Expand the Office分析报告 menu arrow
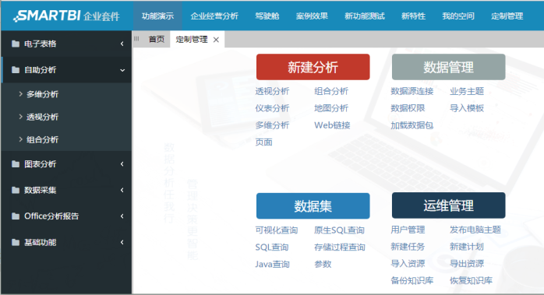The width and height of the screenshot is (544, 295). [x=122, y=216]
